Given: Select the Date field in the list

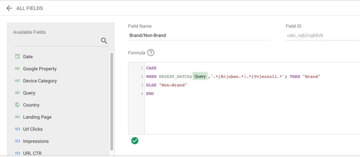Looking at the screenshot, I should 28,57.
